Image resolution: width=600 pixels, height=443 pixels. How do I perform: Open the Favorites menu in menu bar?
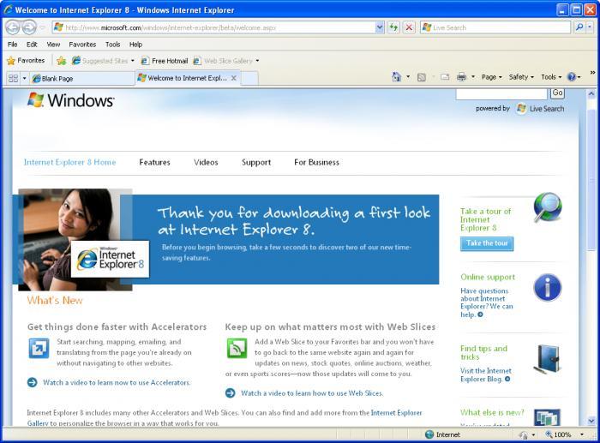82,45
